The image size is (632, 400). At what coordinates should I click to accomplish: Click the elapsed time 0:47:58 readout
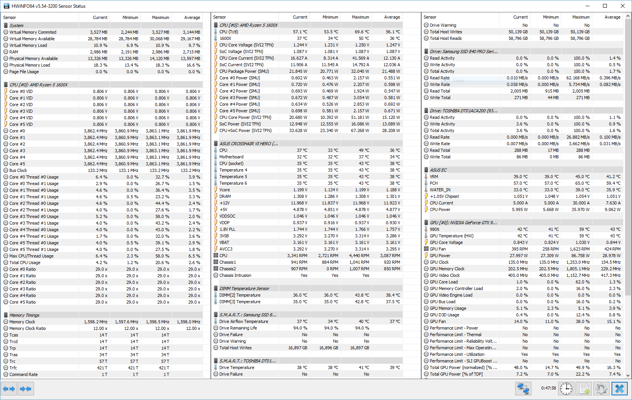coord(548,388)
